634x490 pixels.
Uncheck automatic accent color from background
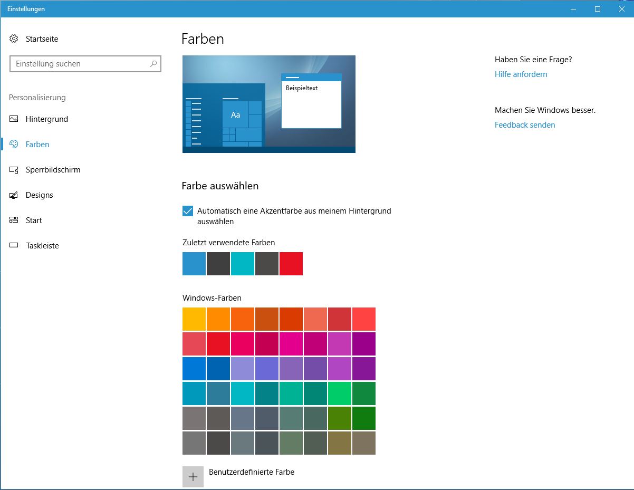tap(188, 211)
